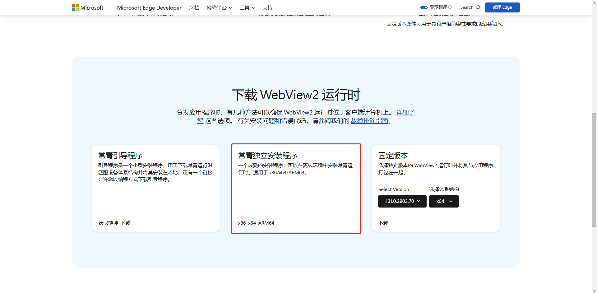Click the description starting 一个成熟的安装程序

click(295, 169)
